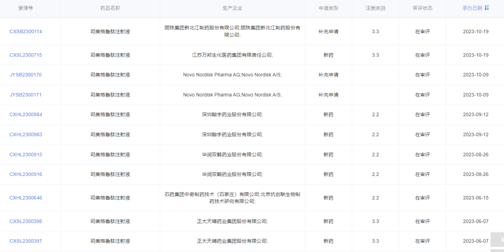
Task: Select 在审评 status in CXSB2300114 row
Action: point(422,32)
